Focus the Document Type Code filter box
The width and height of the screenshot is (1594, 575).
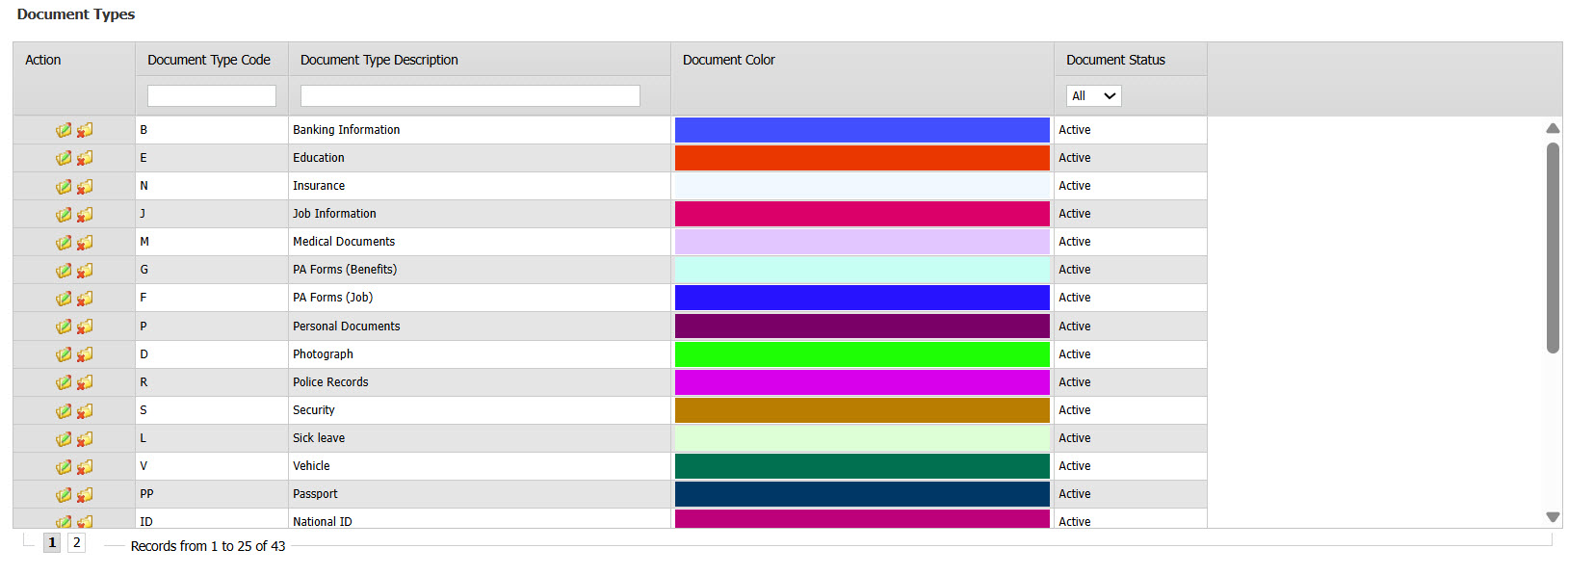212,95
